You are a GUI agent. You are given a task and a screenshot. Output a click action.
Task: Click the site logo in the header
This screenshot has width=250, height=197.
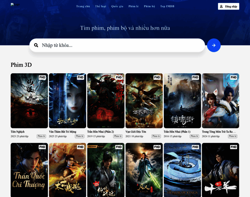point(15,5)
